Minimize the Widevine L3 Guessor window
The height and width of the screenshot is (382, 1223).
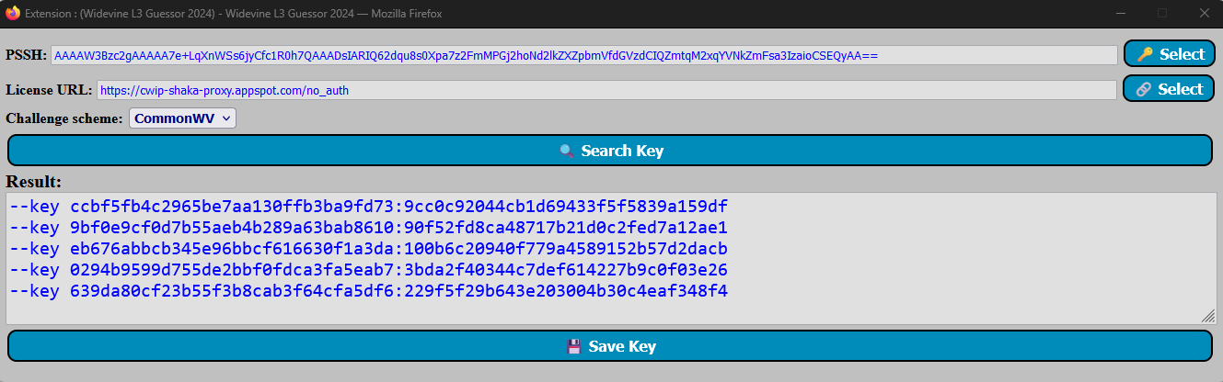pyautogui.click(x=1120, y=13)
